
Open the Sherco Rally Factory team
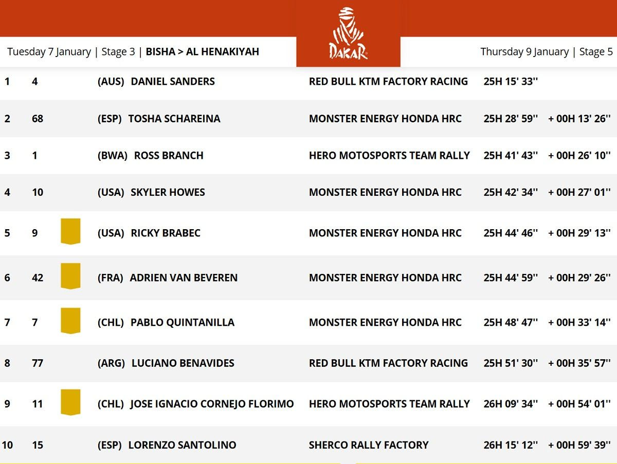(369, 445)
